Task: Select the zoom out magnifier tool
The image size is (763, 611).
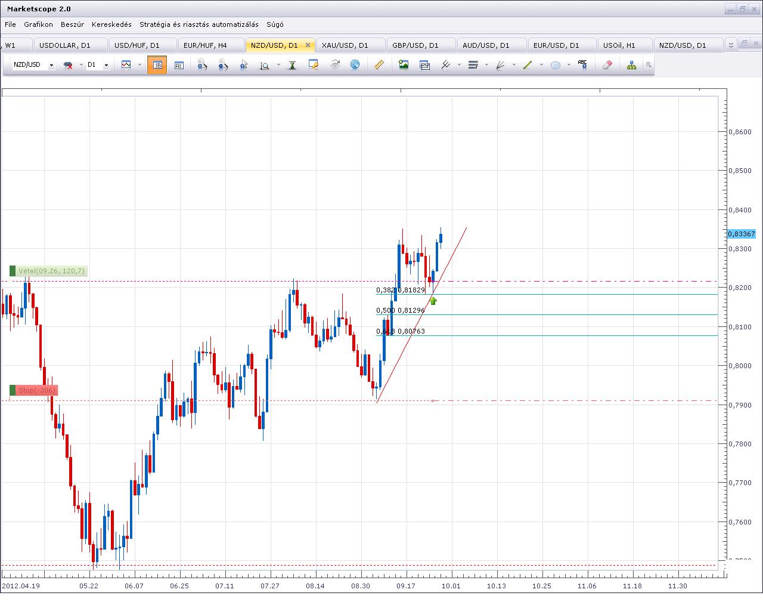Action: click(x=223, y=65)
